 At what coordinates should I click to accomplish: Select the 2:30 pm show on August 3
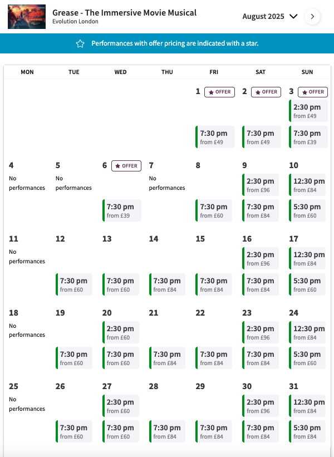[308, 111]
